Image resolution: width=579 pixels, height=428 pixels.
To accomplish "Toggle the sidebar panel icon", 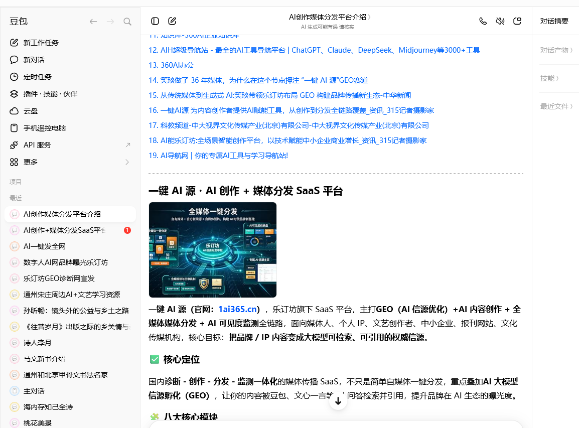I will [155, 21].
